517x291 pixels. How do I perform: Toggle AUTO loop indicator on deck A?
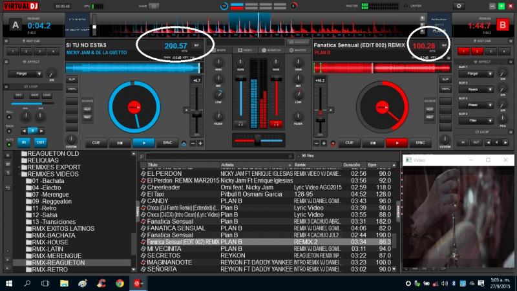tap(9, 144)
